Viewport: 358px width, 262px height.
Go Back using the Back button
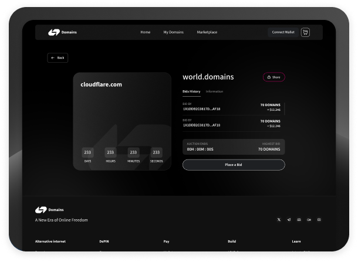tap(58, 57)
